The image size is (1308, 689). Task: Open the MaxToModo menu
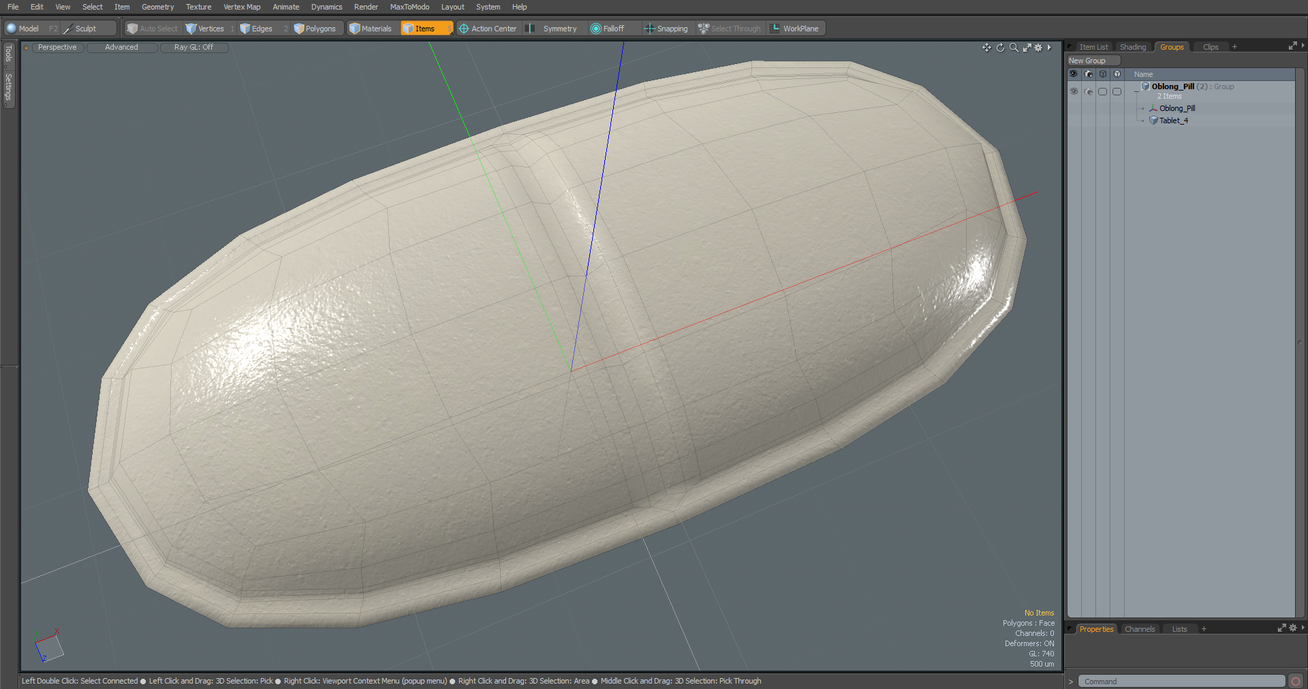pos(409,7)
